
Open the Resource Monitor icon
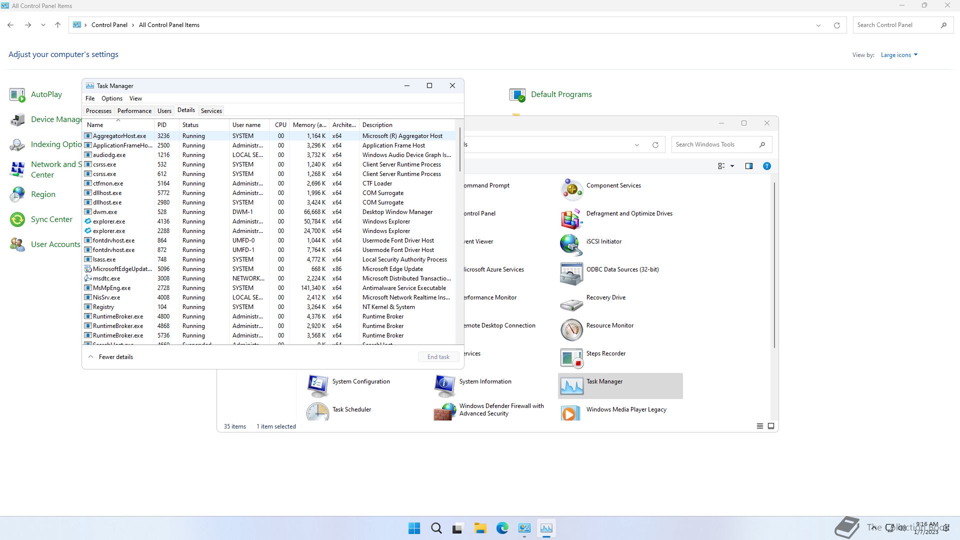(x=571, y=330)
